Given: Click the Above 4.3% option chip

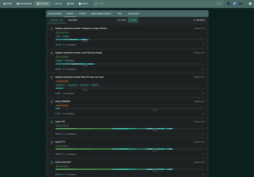Looking at the screenshot, I should tap(84, 85).
